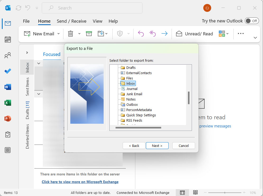Launch Word from the app sidebar
The height and width of the screenshot is (196, 263).
(x=8, y=87)
